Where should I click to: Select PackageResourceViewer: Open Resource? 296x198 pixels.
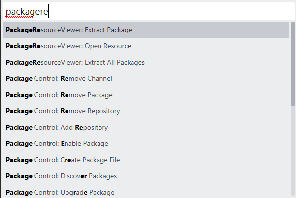(68, 46)
